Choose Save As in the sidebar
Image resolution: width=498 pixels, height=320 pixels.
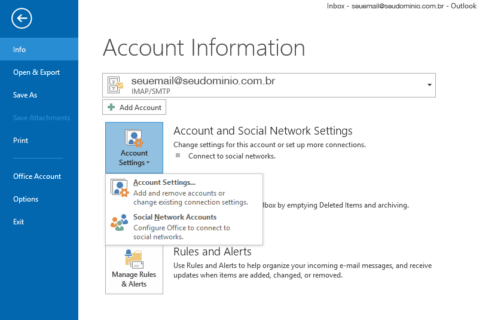coord(25,95)
